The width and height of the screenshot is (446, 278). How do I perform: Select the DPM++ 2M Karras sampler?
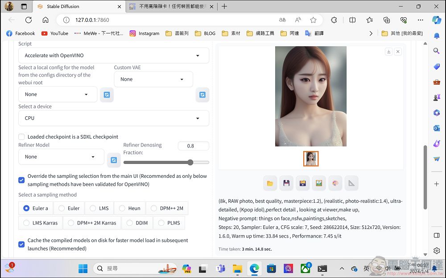click(x=92, y=223)
